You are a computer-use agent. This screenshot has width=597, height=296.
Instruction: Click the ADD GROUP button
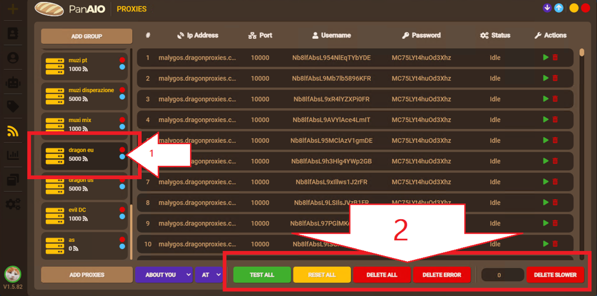tap(87, 37)
